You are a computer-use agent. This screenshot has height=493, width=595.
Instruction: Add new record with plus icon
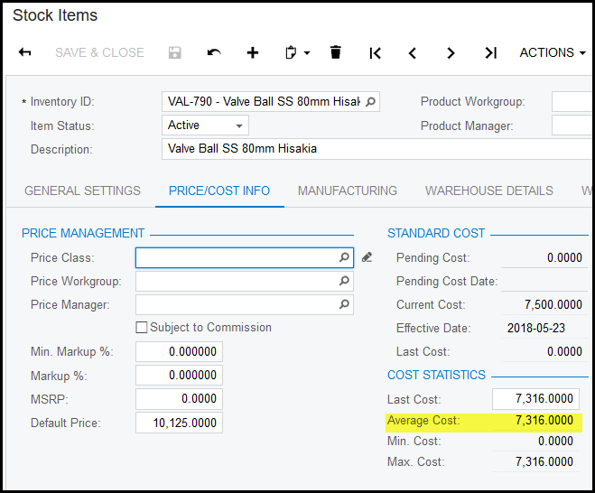tap(253, 52)
